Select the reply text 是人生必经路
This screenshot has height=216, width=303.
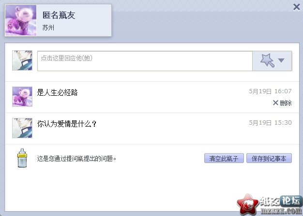coord(57,93)
